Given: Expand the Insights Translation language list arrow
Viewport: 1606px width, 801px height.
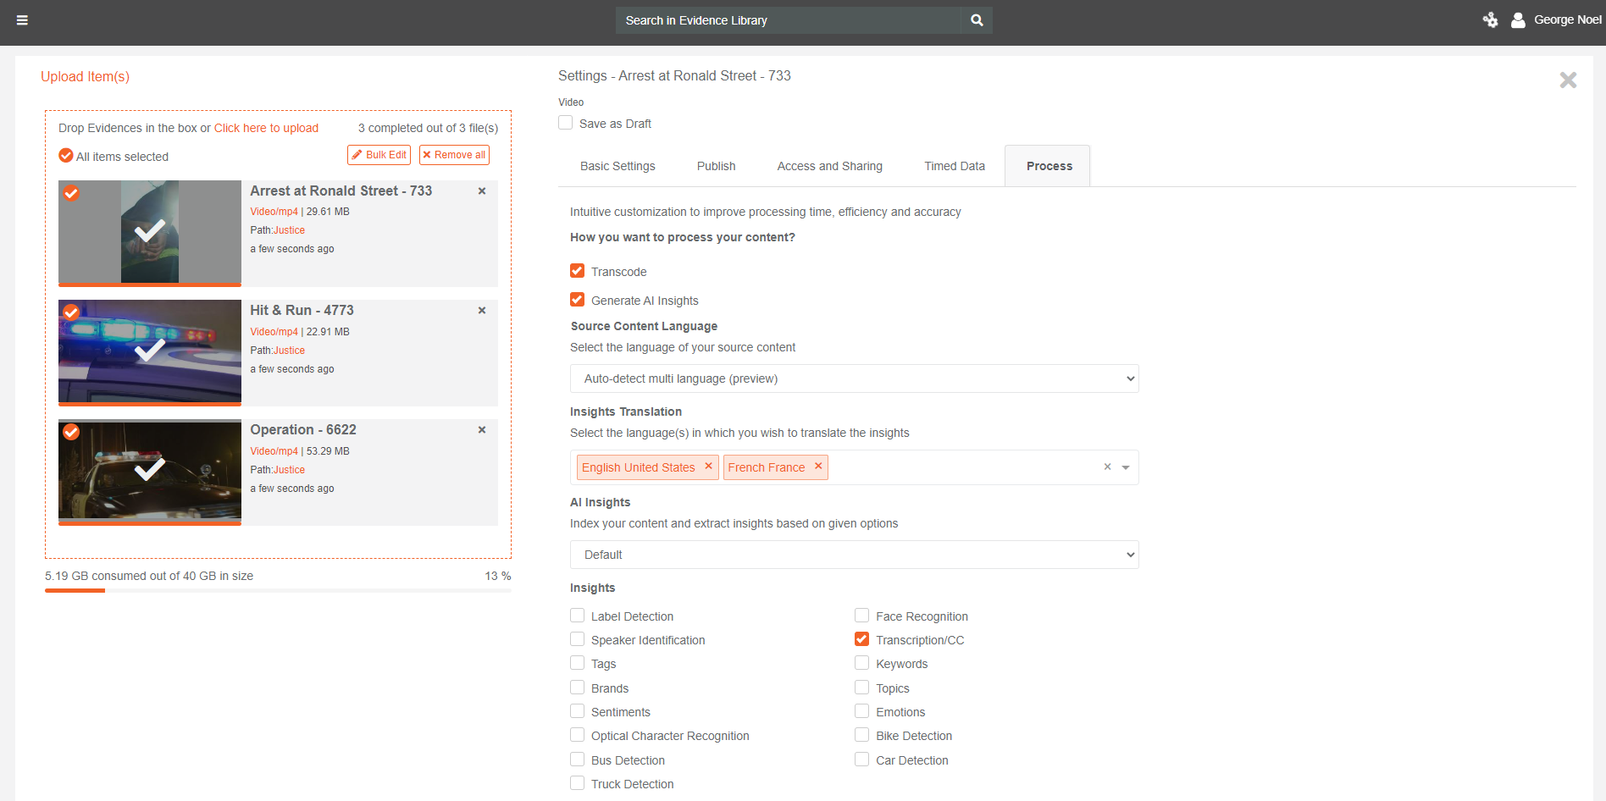Looking at the screenshot, I should click(1126, 467).
